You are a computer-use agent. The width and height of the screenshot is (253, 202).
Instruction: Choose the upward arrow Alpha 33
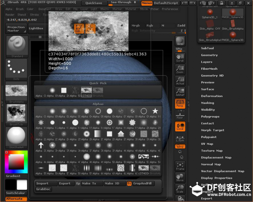pos(41,147)
